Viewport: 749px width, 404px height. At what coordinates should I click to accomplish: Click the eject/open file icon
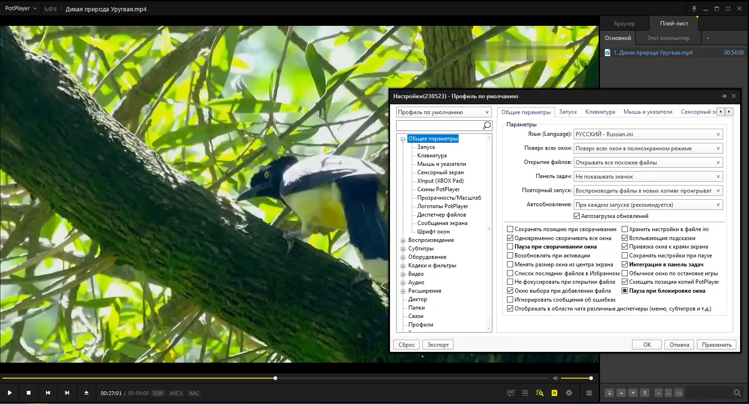(x=86, y=393)
